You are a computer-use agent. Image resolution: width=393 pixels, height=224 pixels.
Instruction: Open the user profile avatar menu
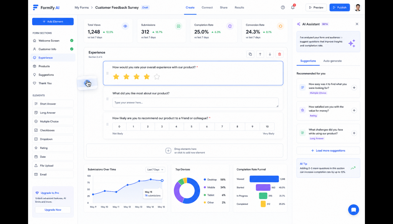(358, 8)
